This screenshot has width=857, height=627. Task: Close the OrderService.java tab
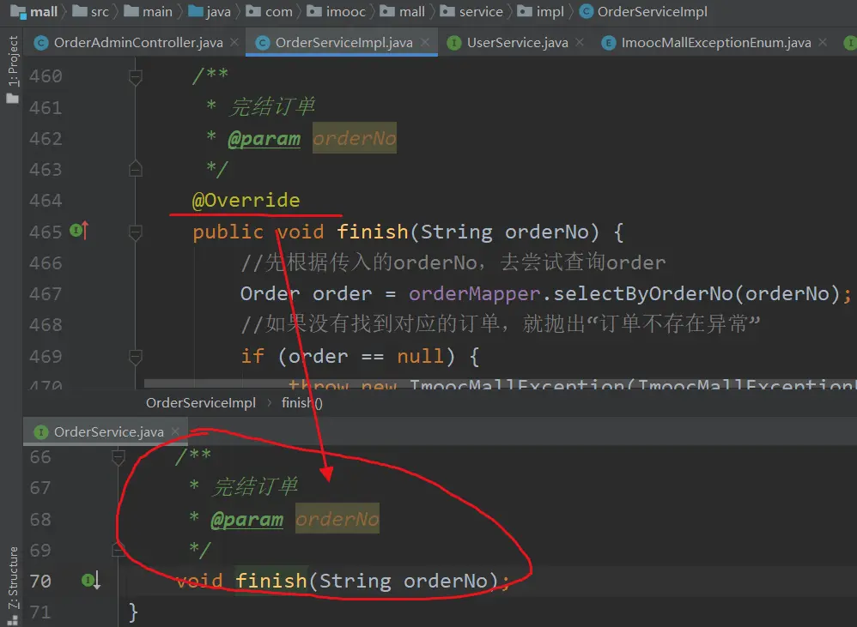[177, 431]
